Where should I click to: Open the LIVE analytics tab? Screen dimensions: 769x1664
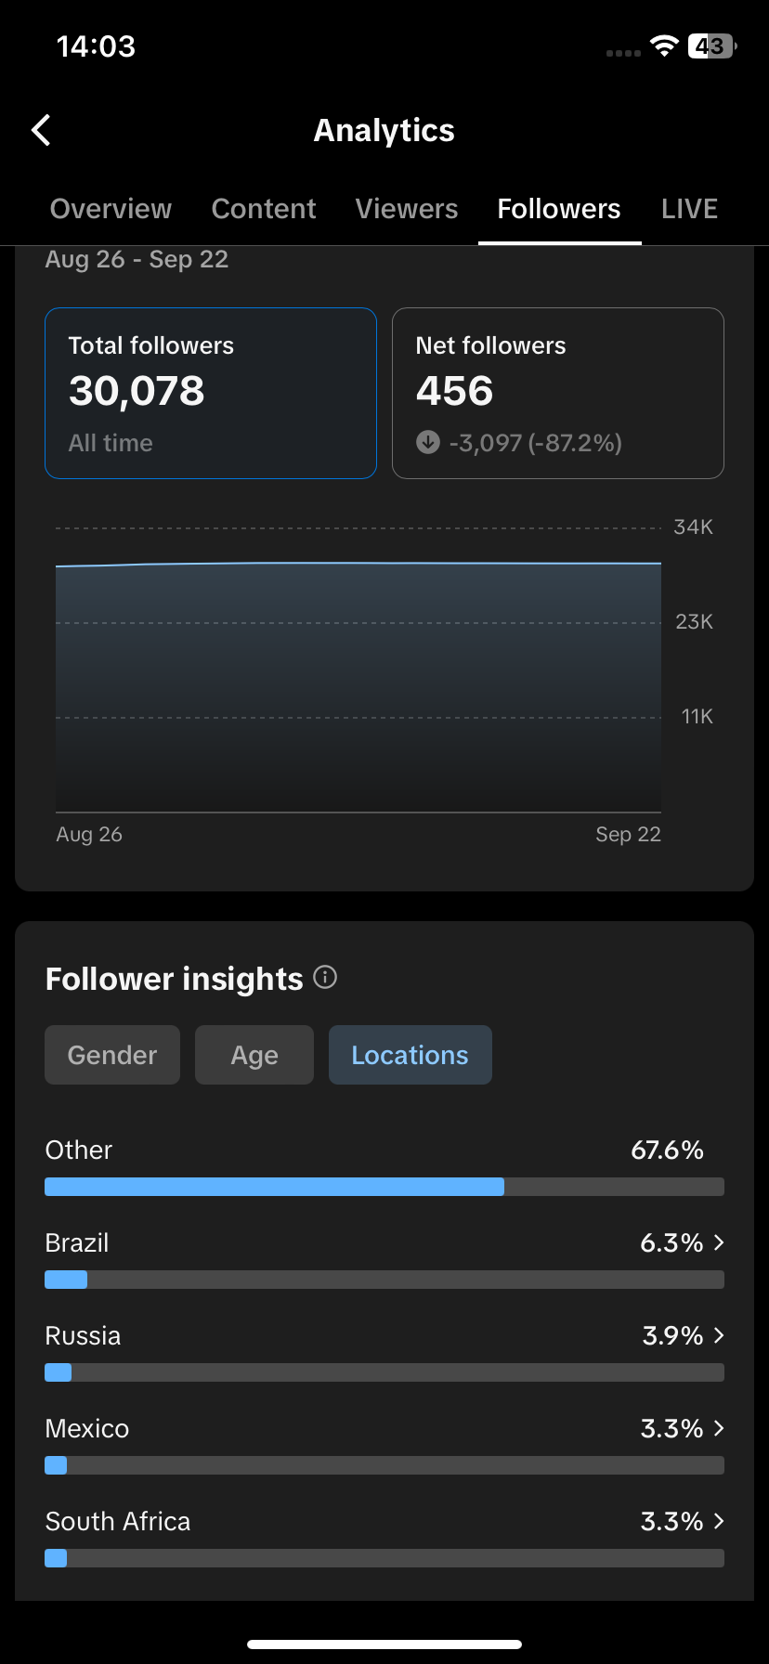[x=689, y=209]
